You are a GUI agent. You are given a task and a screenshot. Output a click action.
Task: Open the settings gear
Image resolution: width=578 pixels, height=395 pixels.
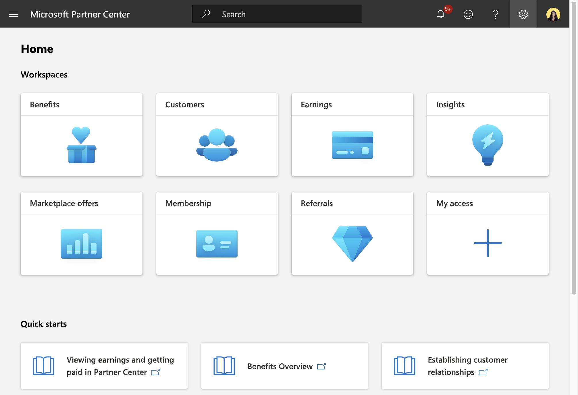pos(523,14)
